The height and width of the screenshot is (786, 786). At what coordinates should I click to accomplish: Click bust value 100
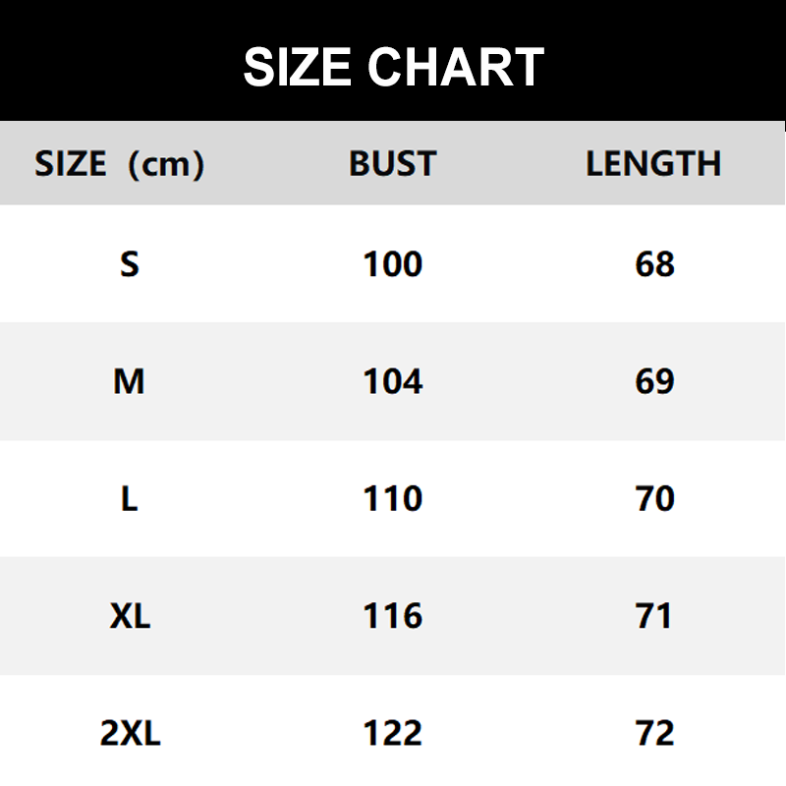pyautogui.click(x=393, y=263)
